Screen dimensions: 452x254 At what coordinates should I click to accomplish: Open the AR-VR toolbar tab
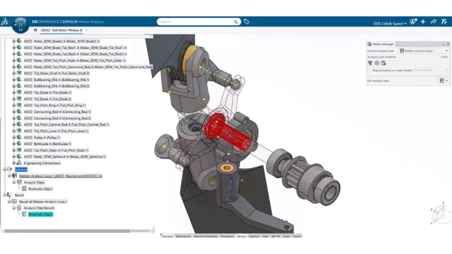point(275,236)
